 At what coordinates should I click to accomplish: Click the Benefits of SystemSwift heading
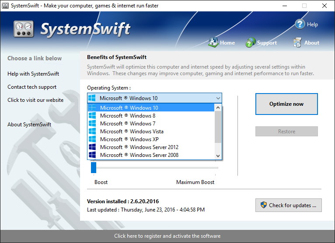pos(117,57)
